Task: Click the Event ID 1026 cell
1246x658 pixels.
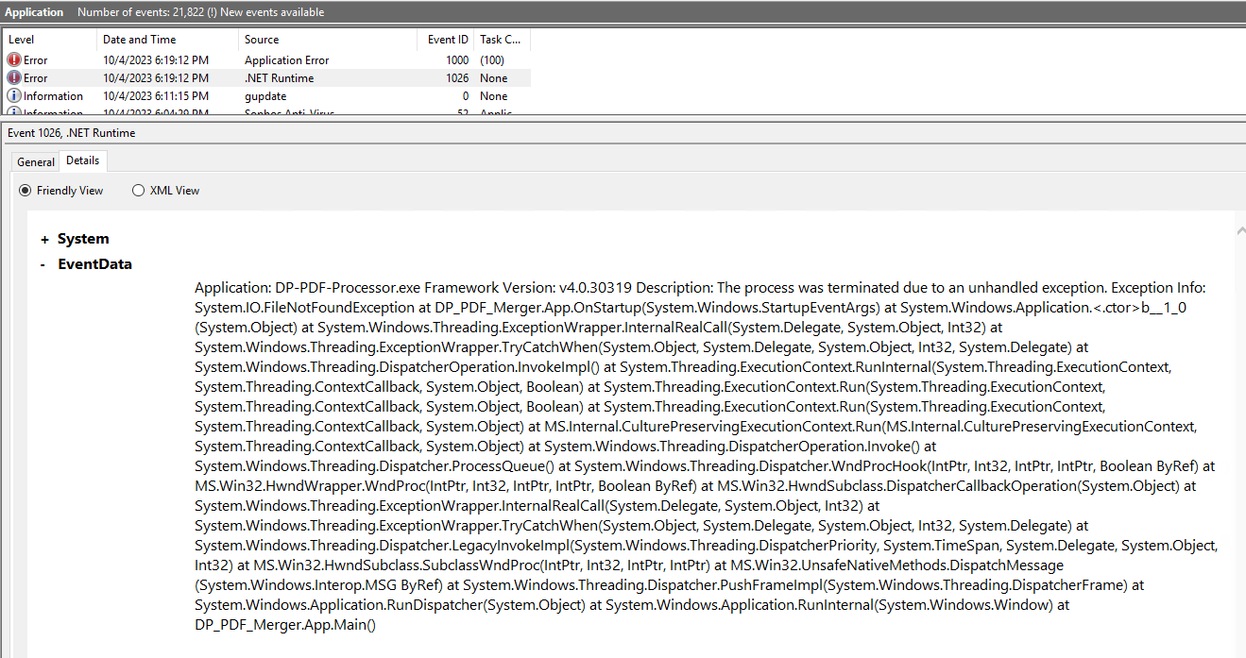Action: pos(457,78)
